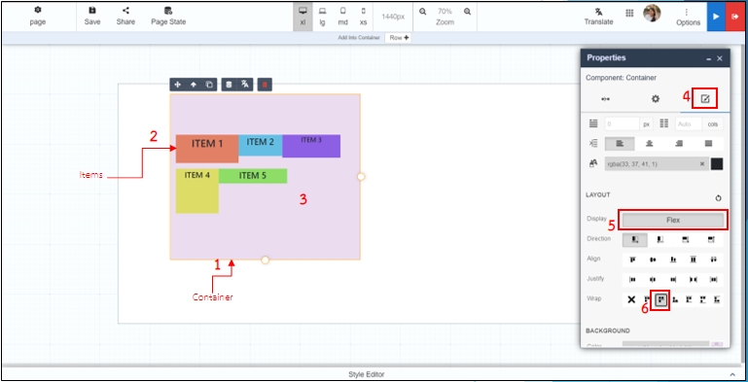Open the style edit tab in Properties
The image size is (748, 382).
[x=705, y=99]
